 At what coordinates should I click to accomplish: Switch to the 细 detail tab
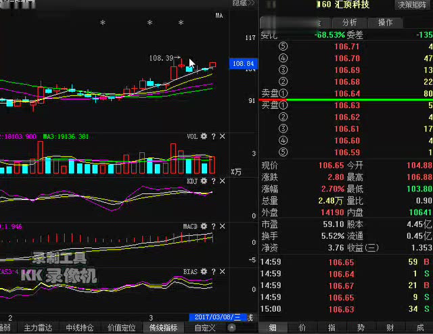[x=273, y=328]
